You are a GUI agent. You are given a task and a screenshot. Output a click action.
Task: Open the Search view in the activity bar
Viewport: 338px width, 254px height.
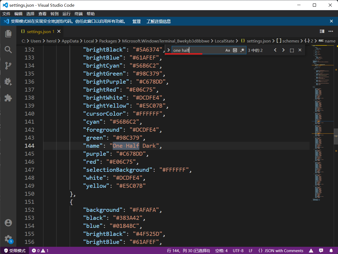point(8,49)
